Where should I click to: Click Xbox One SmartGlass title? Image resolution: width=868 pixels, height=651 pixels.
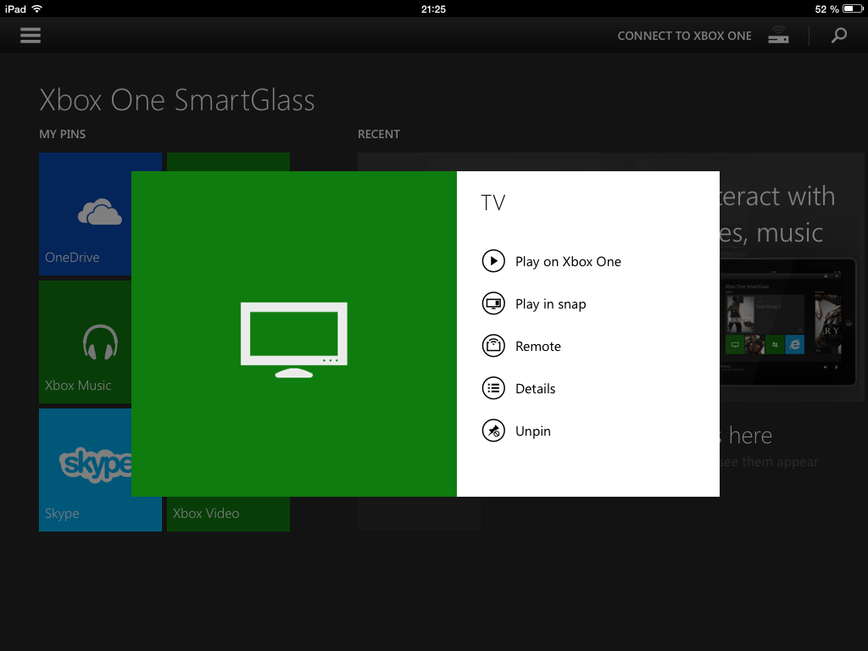[177, 100]
